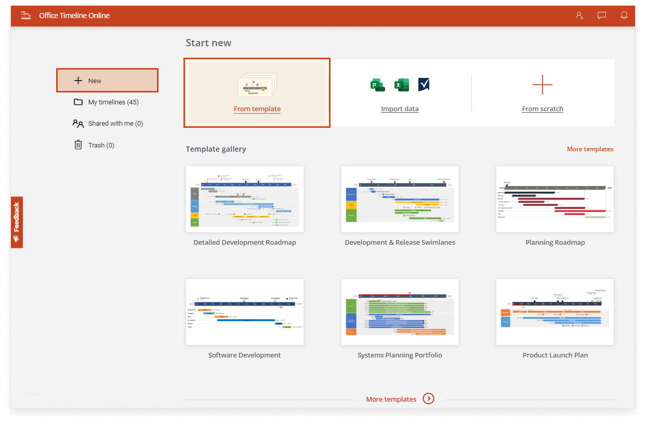646x424 pixels.
Task: Open the notifications bell
Action: pos(624,15)
